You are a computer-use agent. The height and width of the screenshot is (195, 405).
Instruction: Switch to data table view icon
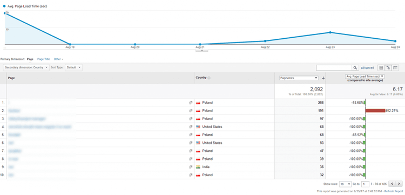[x=381, y=68]
